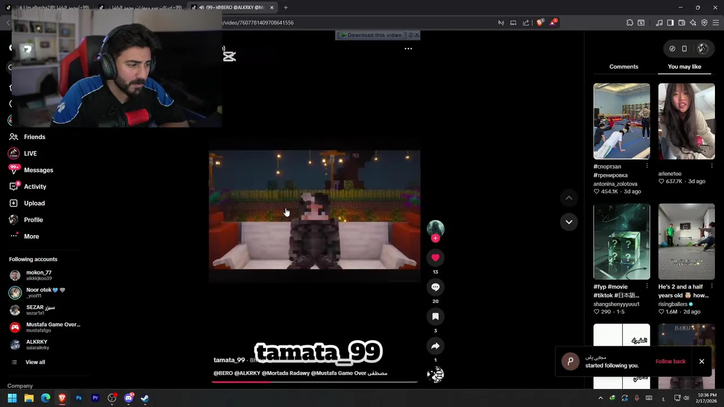Open Photoshop from the taskbar
The image size is (724, 407).
click(79, 398)
